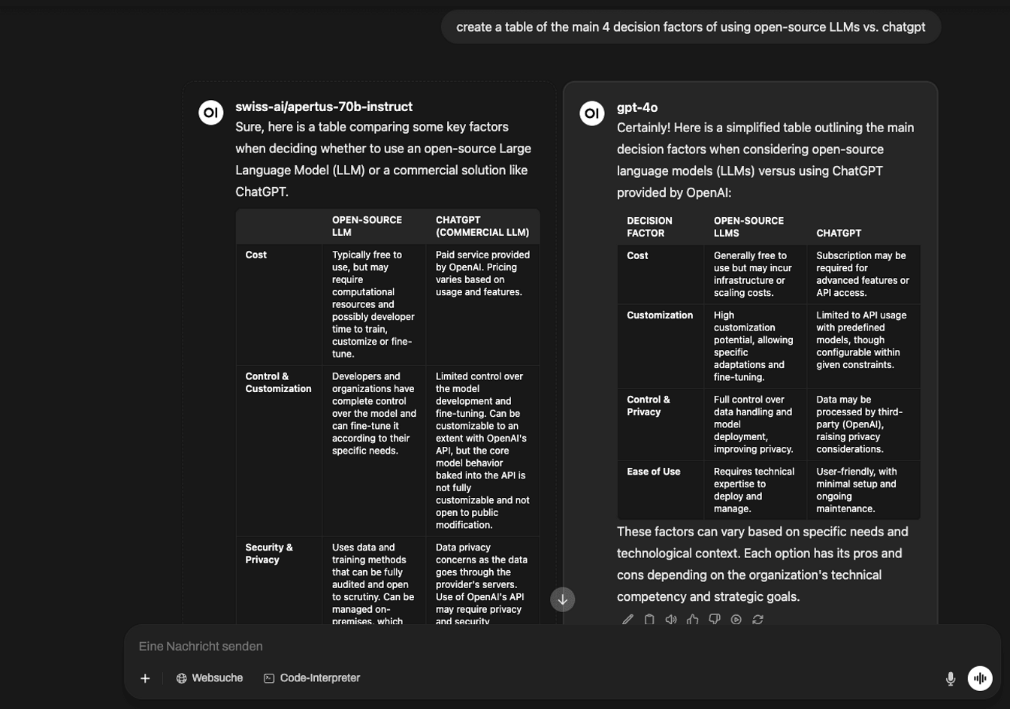
Task: Open voice call mode via the waveform icon
Action: [x=981, y=678]
